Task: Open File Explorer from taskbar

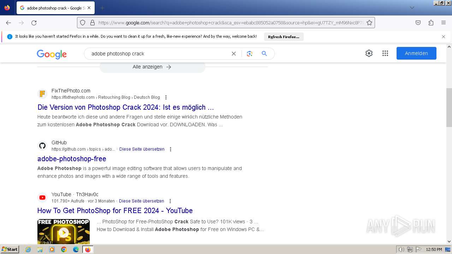Action: point(40,249)
